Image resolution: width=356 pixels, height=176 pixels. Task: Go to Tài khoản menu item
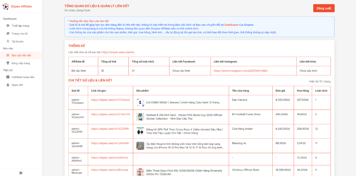point(21,42)
